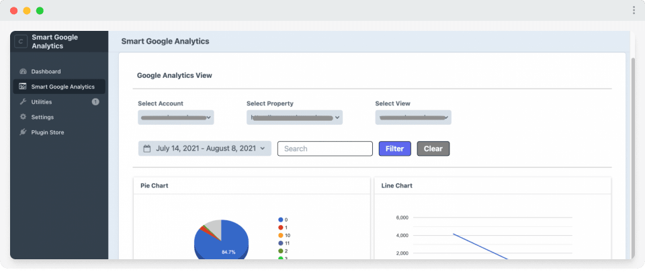The height and width of the screenshot is (274, 645).
Task: Click the Dashboard gauge icon
Action: click(x=23, y=71)
